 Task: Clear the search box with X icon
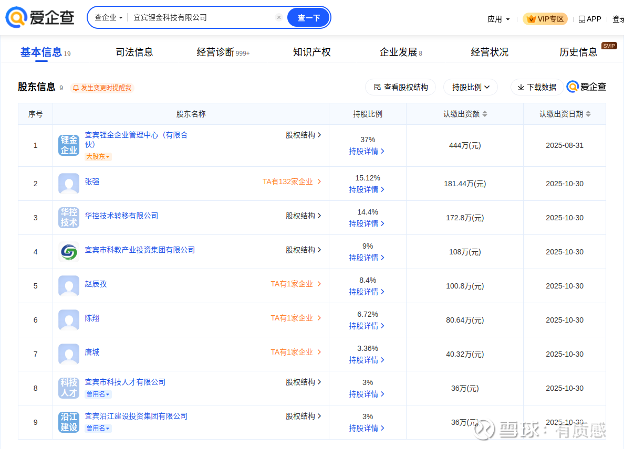click(279, 18)
